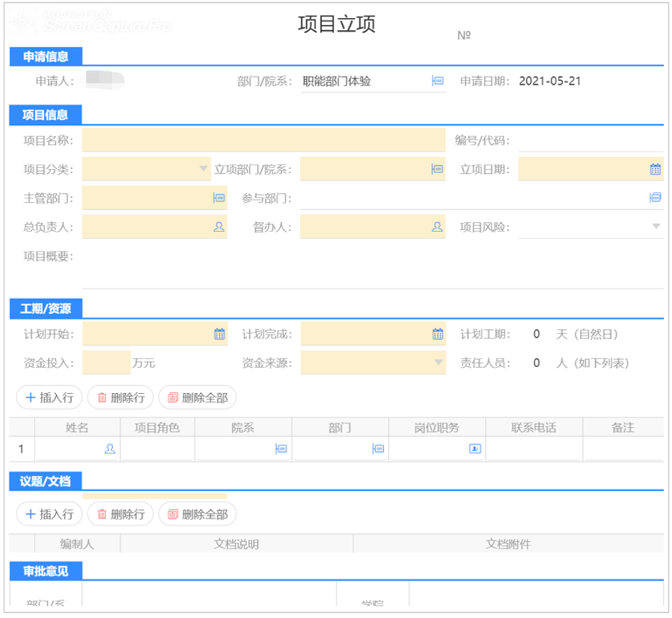Click the 编号/代码 input field

(x=589, y=139)
